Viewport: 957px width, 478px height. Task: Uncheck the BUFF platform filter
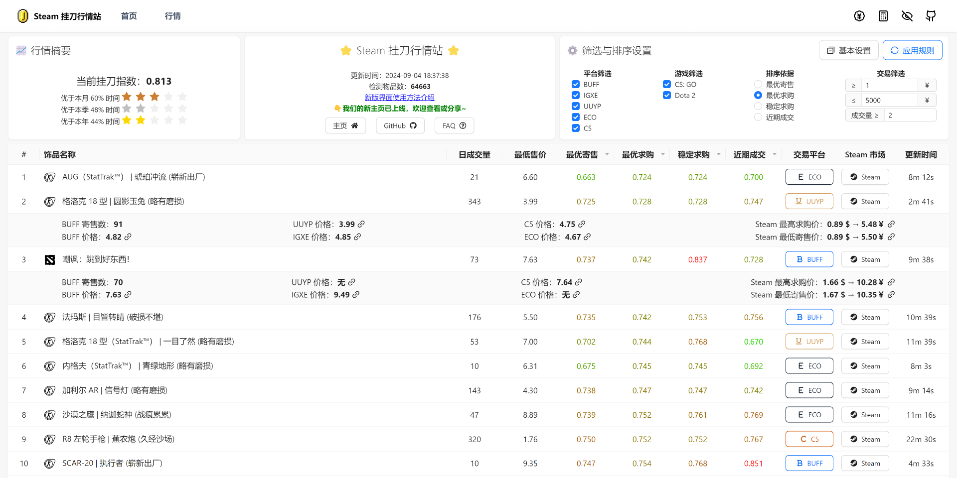click(576, 85)
